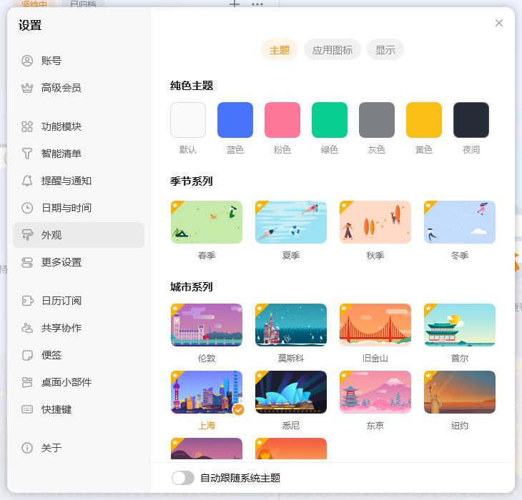522x500 pixels.
Task: Click the funnel icon for 智能清单
Action: point(27,154)
